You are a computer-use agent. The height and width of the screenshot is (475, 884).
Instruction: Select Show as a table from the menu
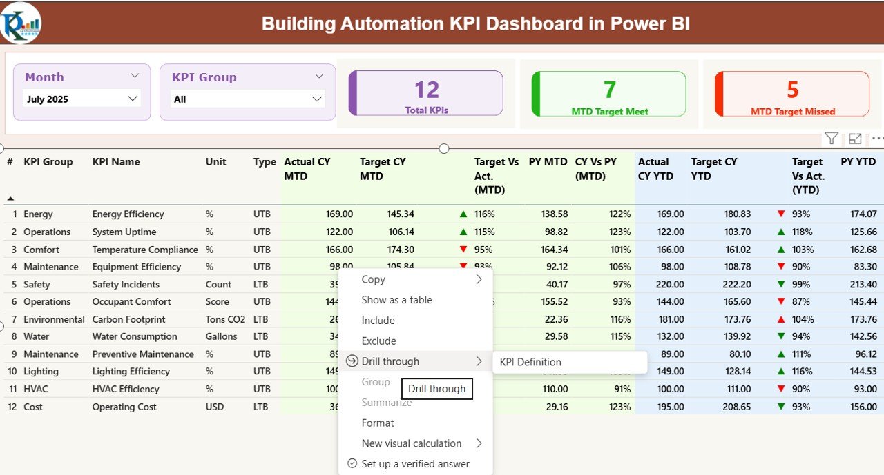pyautogui.click(x=397, y=300)
